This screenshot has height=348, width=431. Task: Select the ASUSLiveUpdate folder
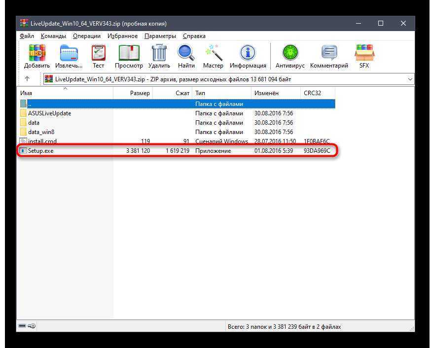(49, 113)
